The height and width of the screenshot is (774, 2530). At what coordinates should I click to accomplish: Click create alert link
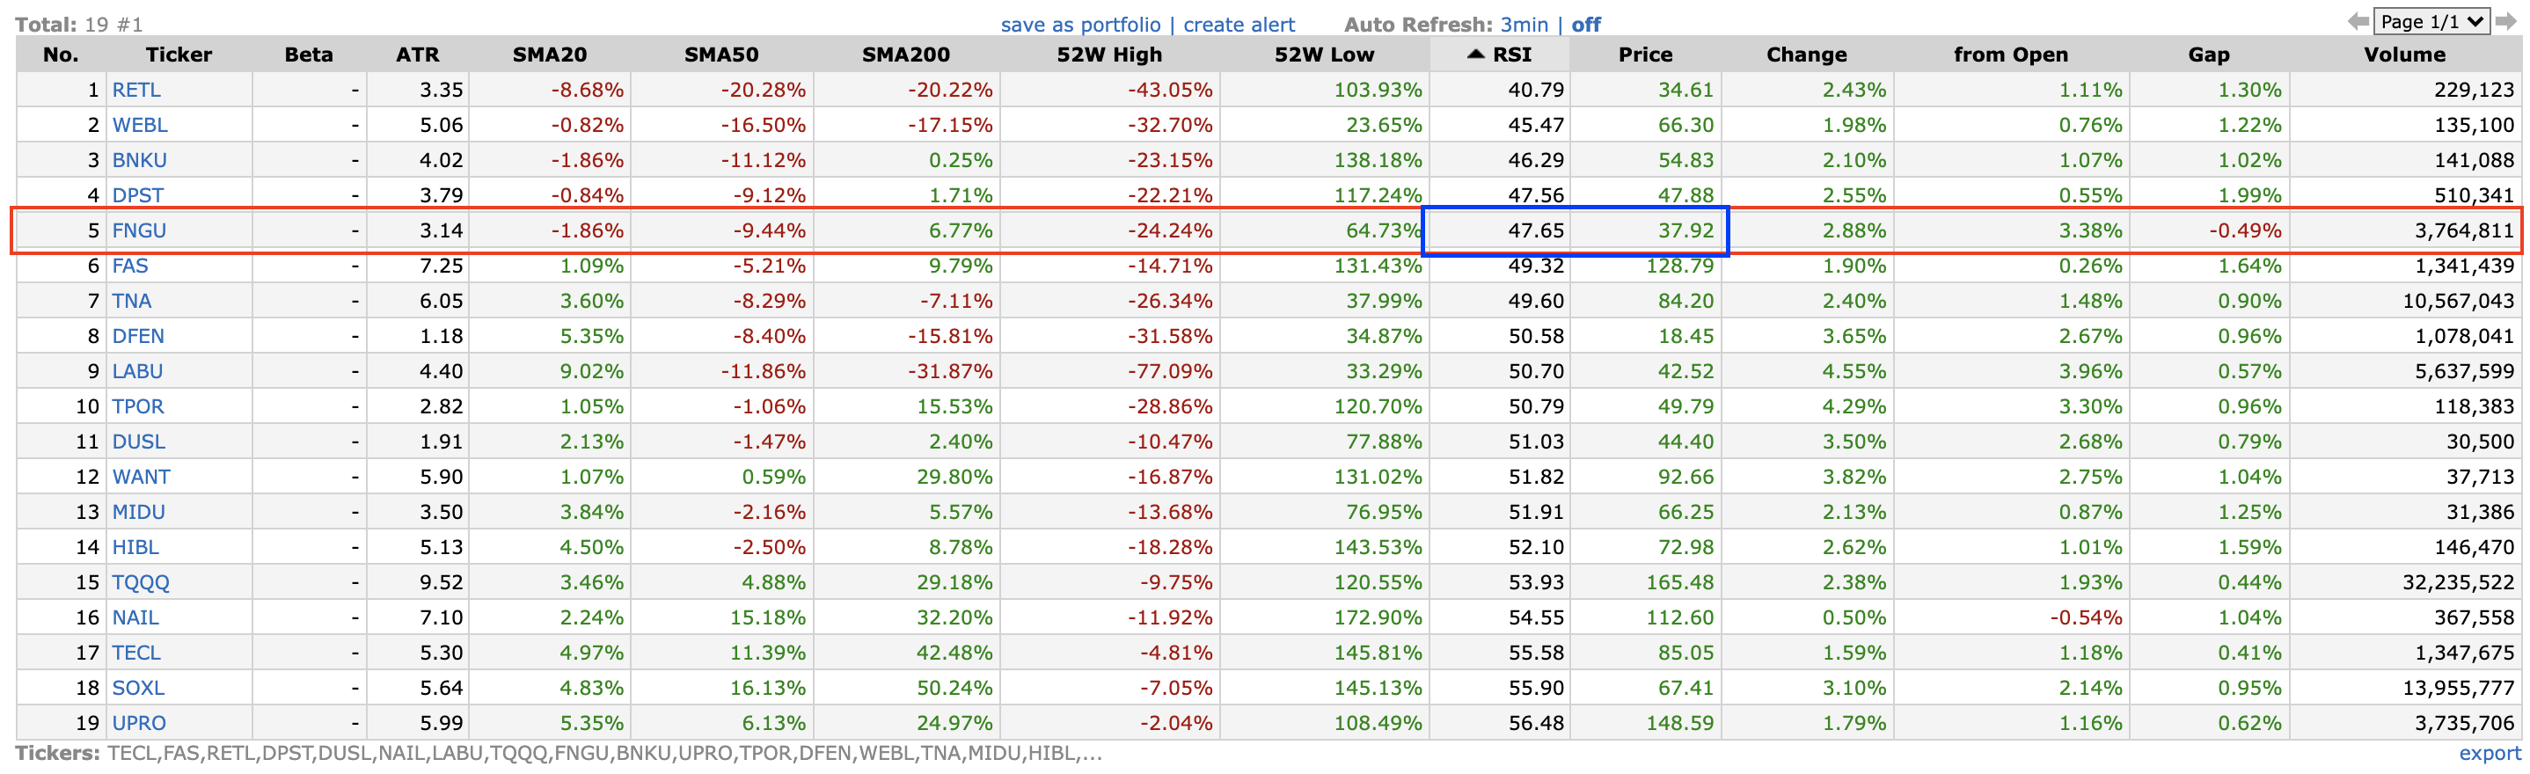[x=1239, y=25]
